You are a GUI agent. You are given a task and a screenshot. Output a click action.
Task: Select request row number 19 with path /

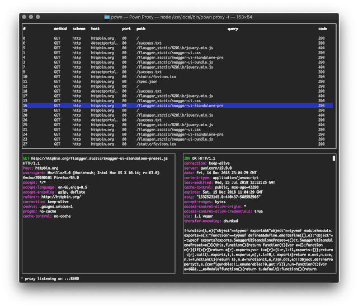178,110
